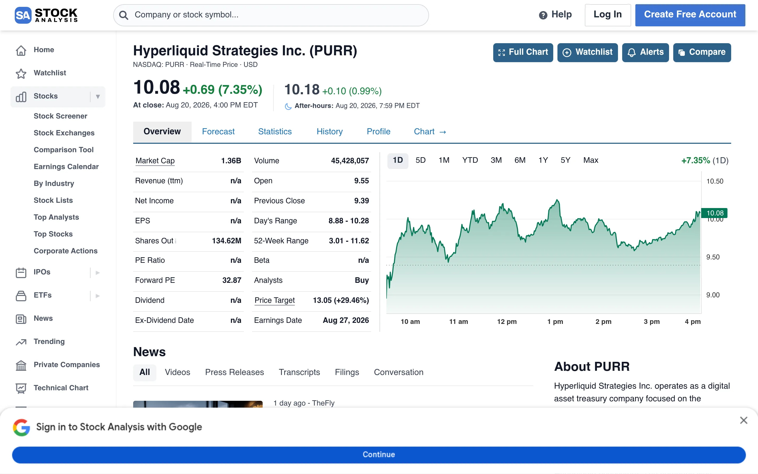The image size is (758, 474).
Task: Click Create Free Account button
Action: 690,15
